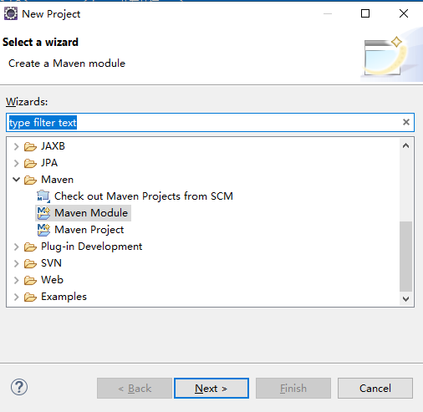Collapse the Maven category

pos(17,180)
